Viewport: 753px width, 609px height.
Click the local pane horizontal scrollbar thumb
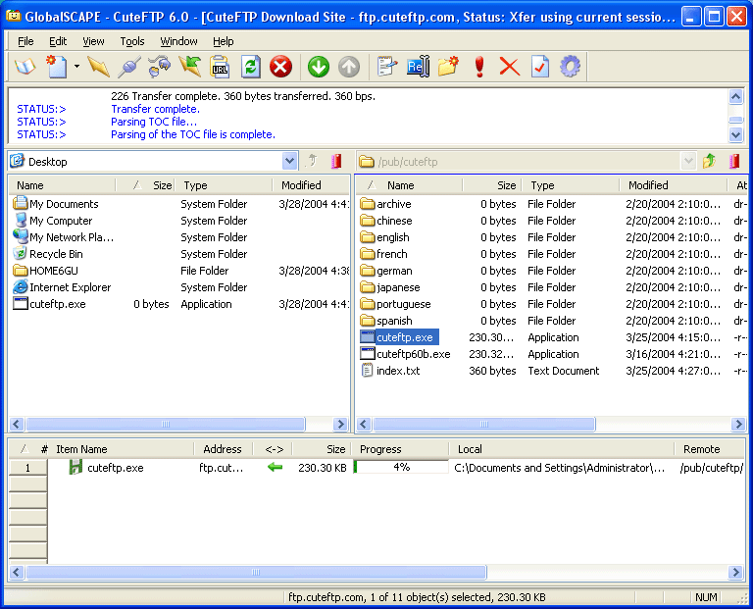click(x=166, y=424)
